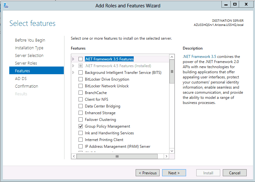Switch to Server Selection step
This screenshot has width=255, height=182.
pos(29,56)
